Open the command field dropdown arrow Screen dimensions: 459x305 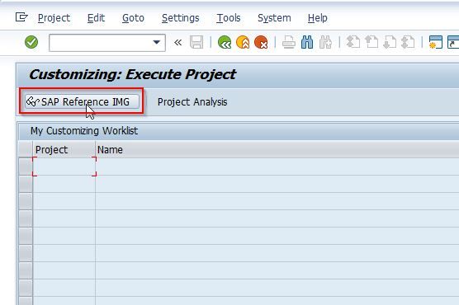click(157, 43)
